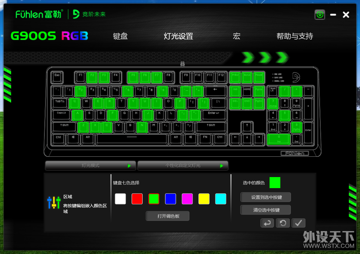This screenshot has width=360, height=254.
Task: Pick the yellow color swatch
Action: tap(204, 199)
